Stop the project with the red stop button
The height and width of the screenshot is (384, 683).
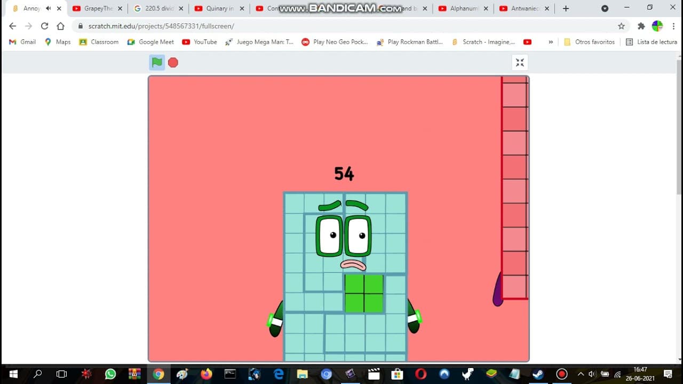click(x=173, y=62)
